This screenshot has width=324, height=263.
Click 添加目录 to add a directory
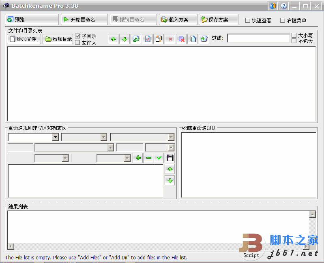point(58,39)
